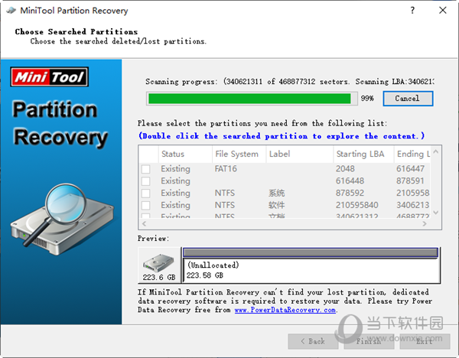Select the starting LBA 2048 cell
This screenshot has height=358, width=459.
345,169
